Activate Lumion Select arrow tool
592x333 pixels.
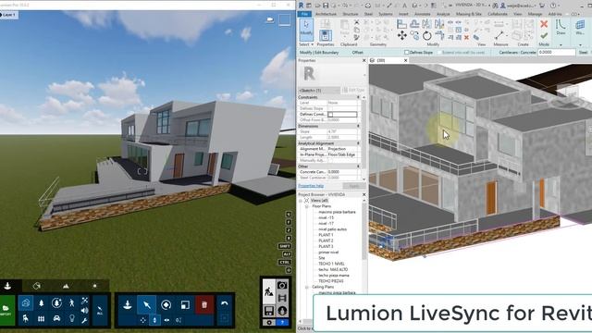pyautogui.click(x=146, y=304)
